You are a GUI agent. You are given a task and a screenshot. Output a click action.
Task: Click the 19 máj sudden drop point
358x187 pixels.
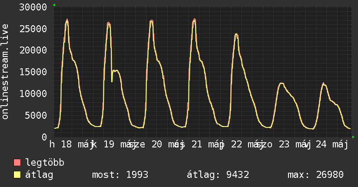tap(112, 81)
